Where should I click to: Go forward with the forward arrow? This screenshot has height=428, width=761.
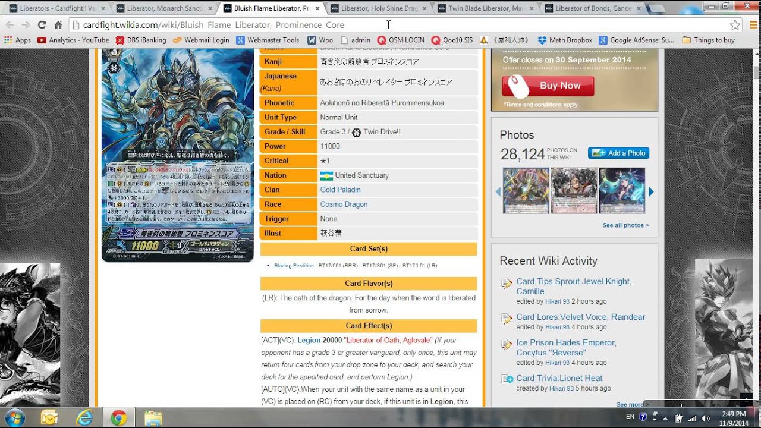(x=26, y=25)
